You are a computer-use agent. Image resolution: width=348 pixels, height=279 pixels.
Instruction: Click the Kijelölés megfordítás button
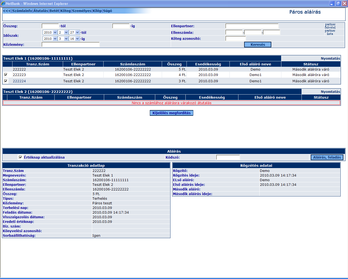click(172, 113)
